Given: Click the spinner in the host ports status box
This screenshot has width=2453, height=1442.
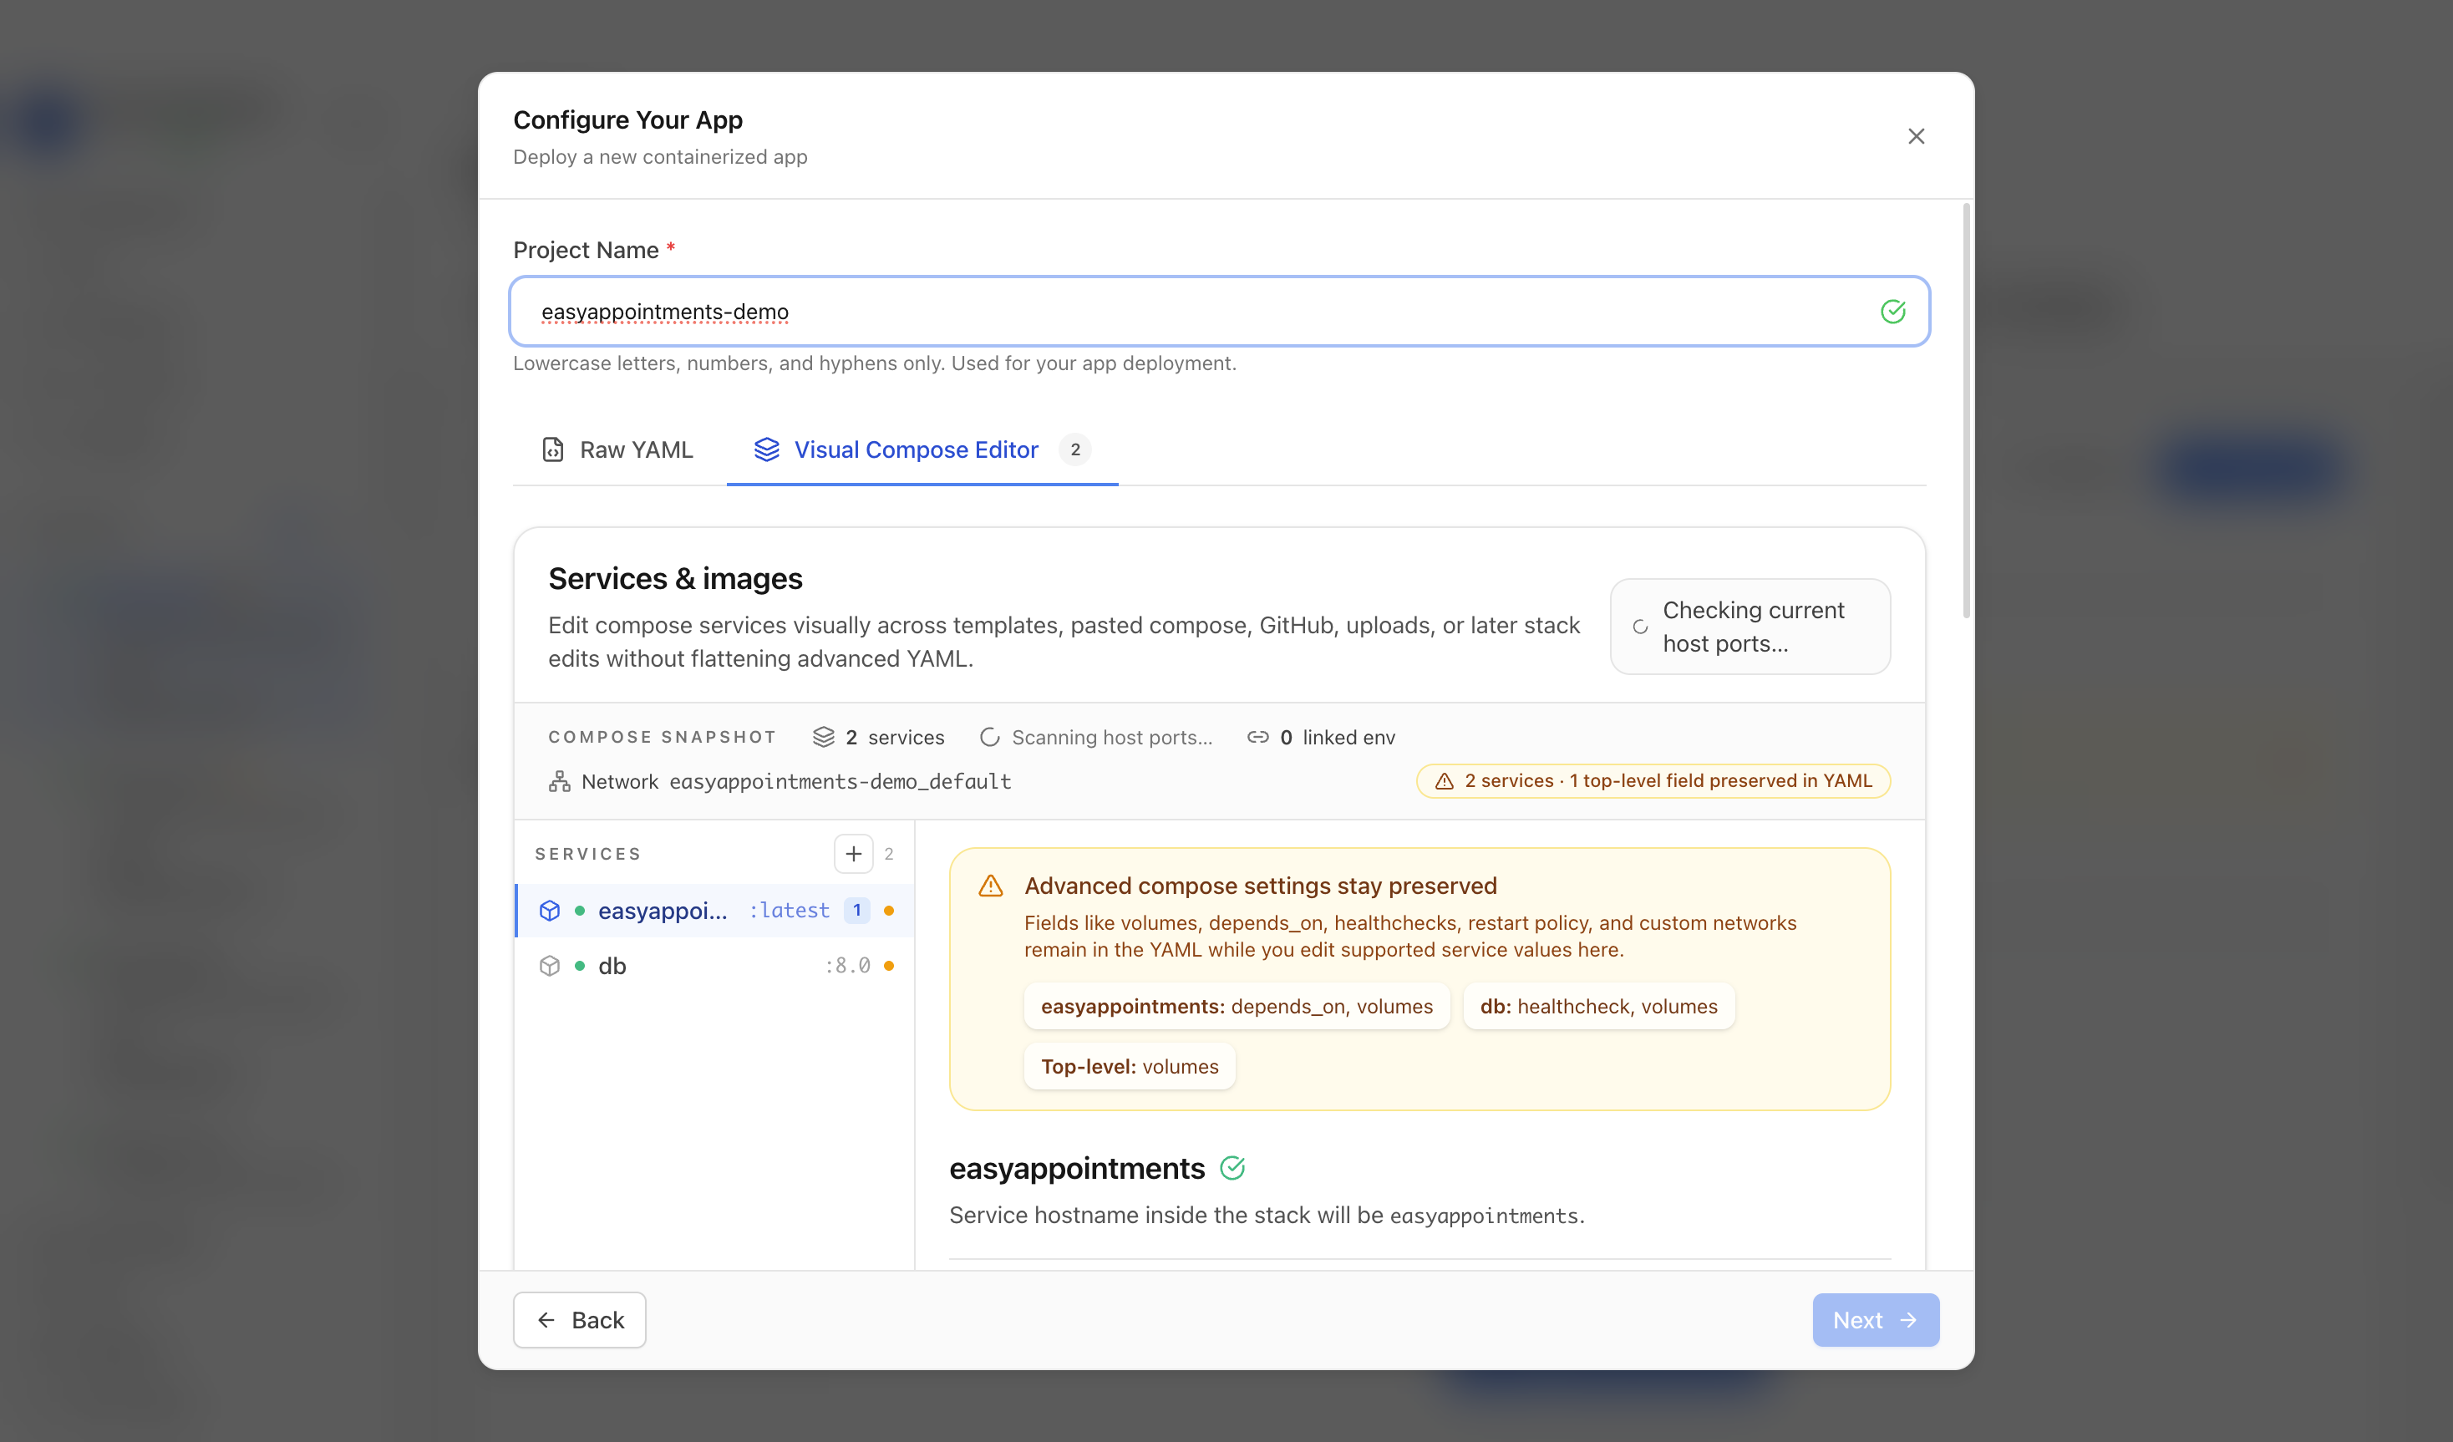Looking at the screenshot, I should point(1640,627).
